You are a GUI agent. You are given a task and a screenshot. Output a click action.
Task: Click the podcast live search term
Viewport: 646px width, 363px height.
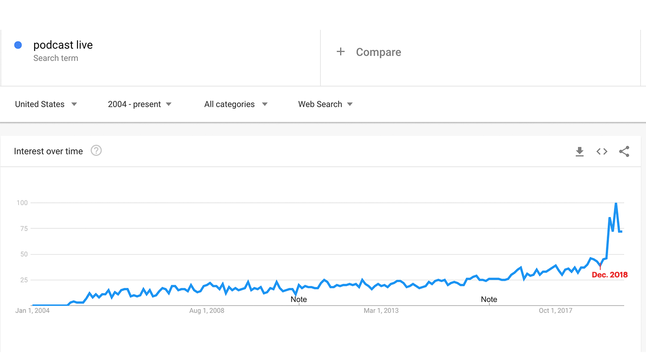pyautogui.click(x=63, y=45)
